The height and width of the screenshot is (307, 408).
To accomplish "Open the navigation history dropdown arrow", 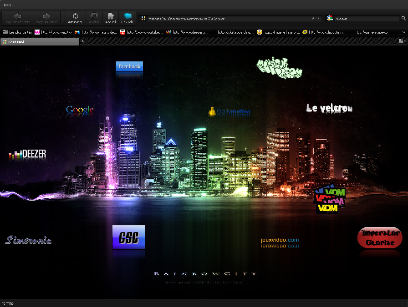I will pyautogui.click(x=62, y=18).
